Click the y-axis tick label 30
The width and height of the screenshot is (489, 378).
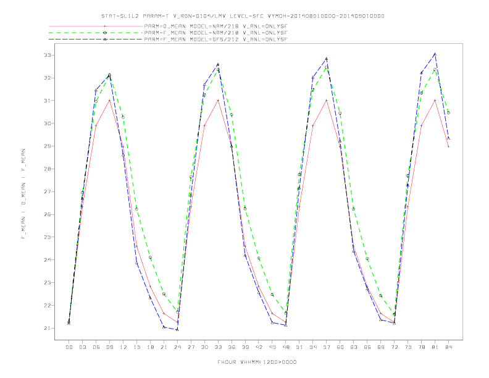(x=48, y=124)
